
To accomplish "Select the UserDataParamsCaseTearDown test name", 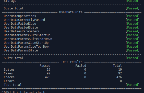I will click(27, 47).
